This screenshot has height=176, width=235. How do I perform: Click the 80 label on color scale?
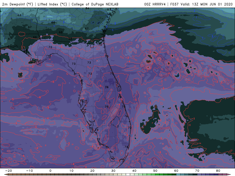218,171
